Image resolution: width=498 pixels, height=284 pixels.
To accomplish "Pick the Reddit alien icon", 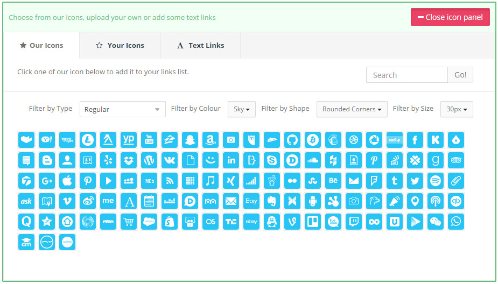I will (272, 181).
